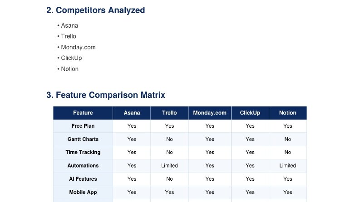This screenshot has width=360, height=202.
Task: Click the Monday.com column header
Action: click(x=210, y=113)
